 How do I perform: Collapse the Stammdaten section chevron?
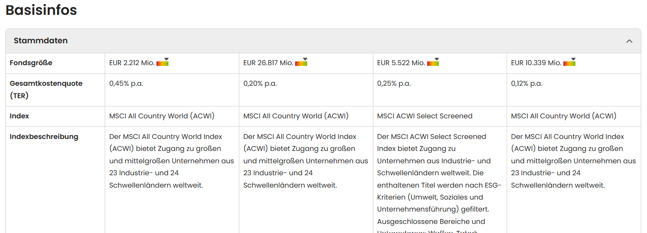(629, 41)
